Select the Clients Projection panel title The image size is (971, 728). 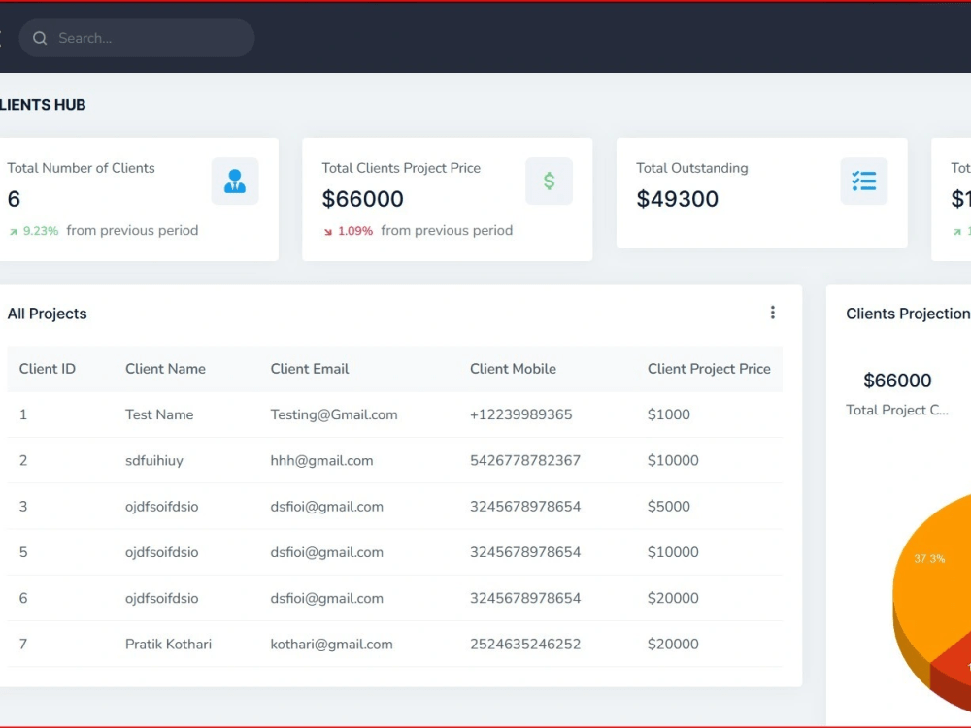click(907, 314)
